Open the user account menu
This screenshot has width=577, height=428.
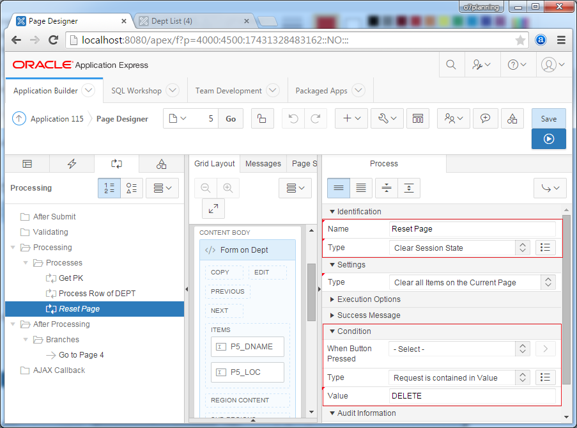552,65
